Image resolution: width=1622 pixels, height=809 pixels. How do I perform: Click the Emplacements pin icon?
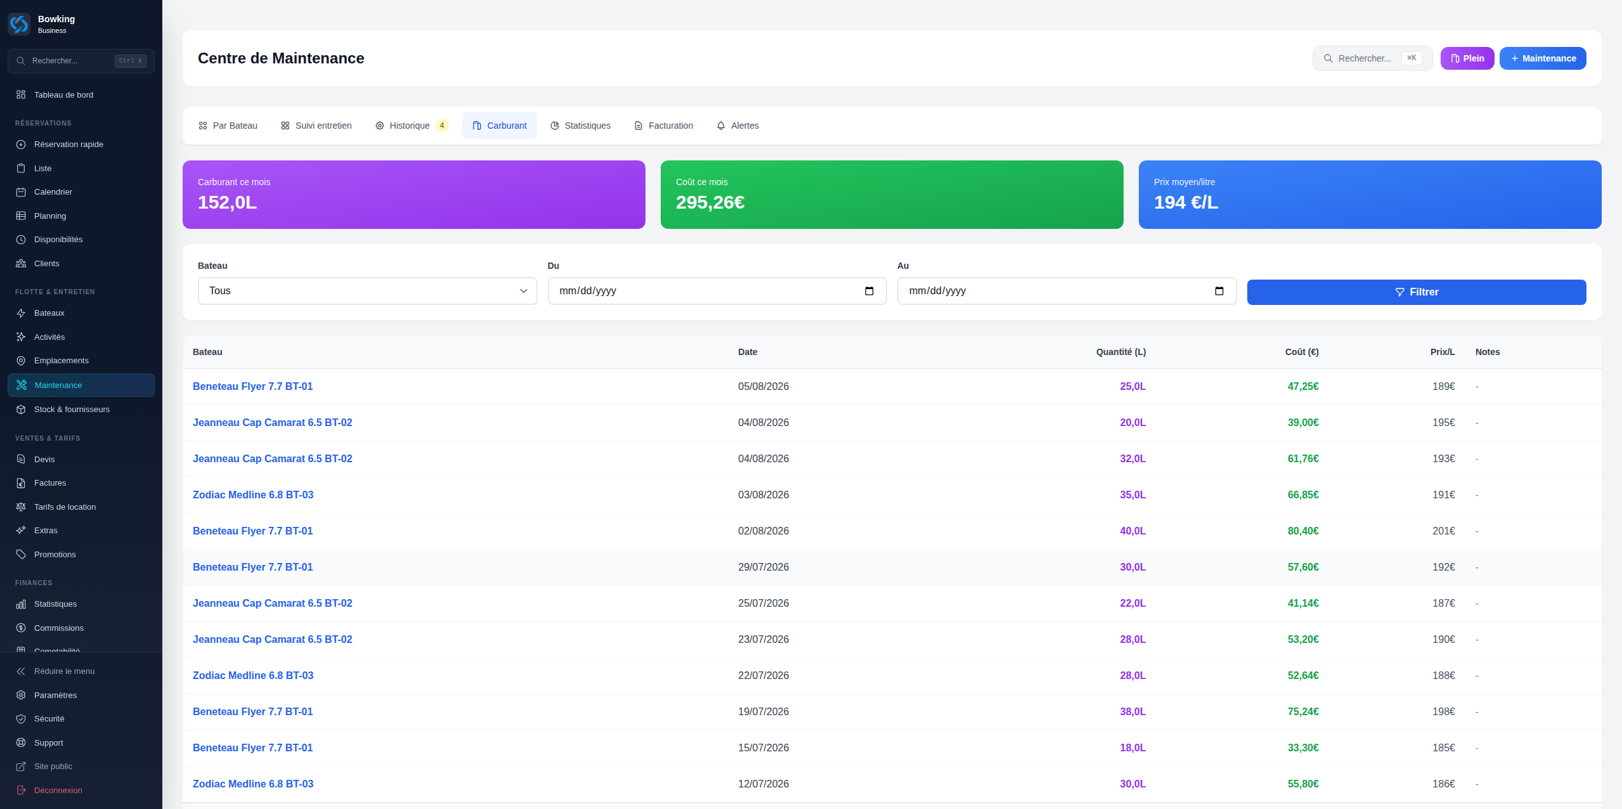click(21, 361)
